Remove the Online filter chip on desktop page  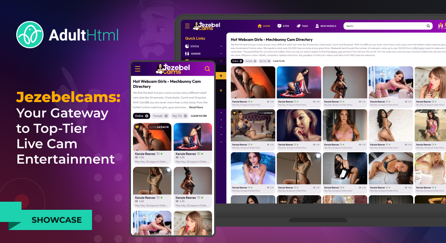(241, 61)
